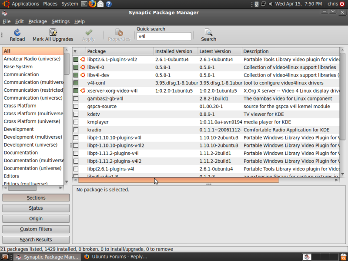The height and width of the screenshot is (261, 348).
Task: Select the libpt-1.11.2-plugins-v4l2 package name
Action: [x=114, y=161]
